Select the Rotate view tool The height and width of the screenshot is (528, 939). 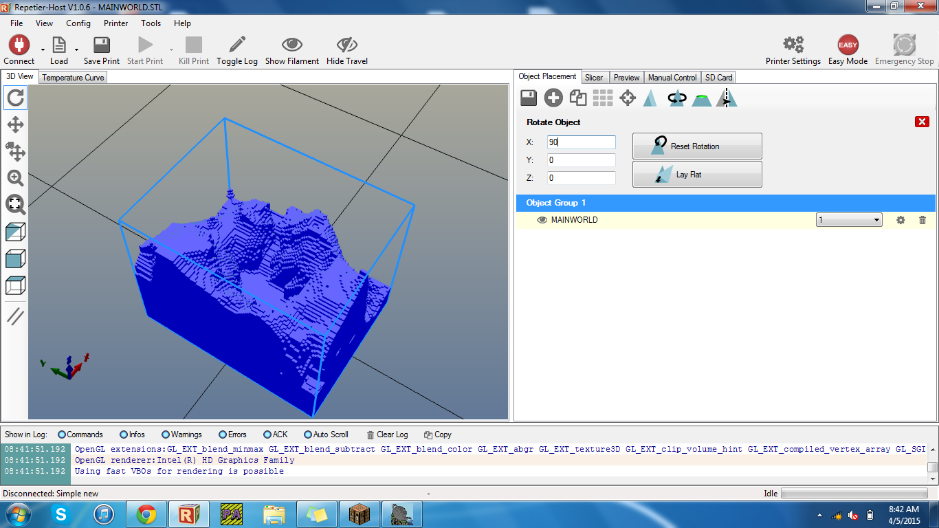15,98
